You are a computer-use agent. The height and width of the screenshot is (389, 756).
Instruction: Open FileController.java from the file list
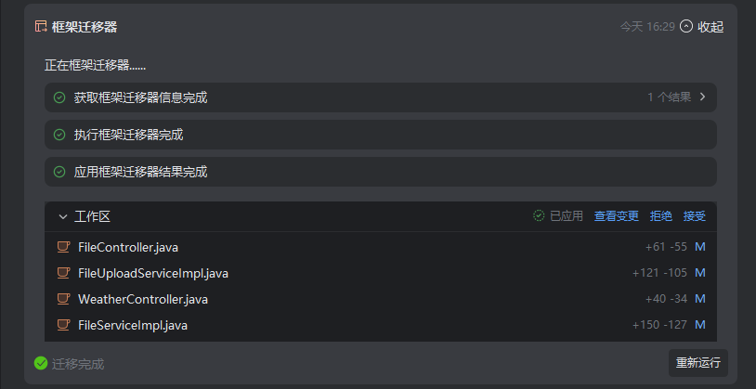coord(128,247)
